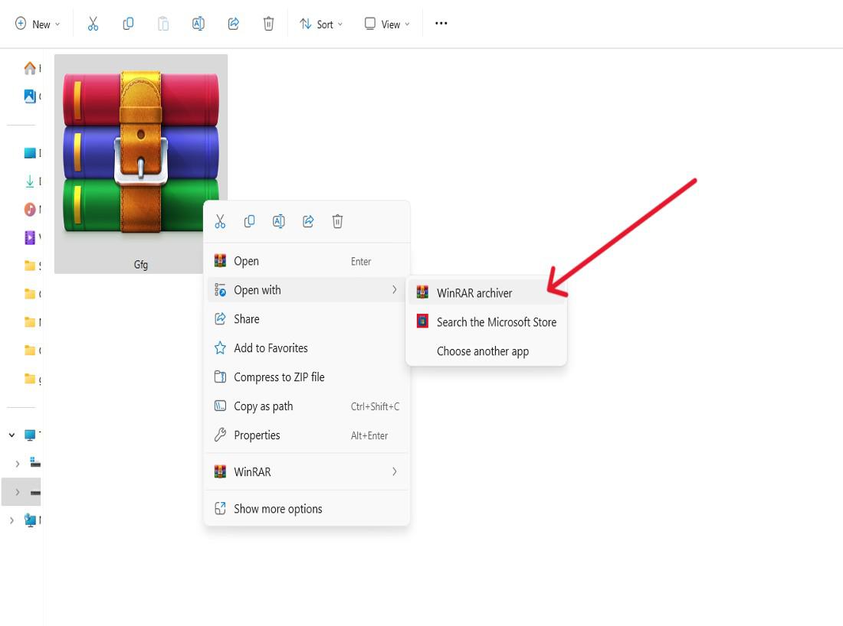843x626 pixels.
Task: Click the Downloads arrow icon in the sidebar
Action: [x=30, y=181]
